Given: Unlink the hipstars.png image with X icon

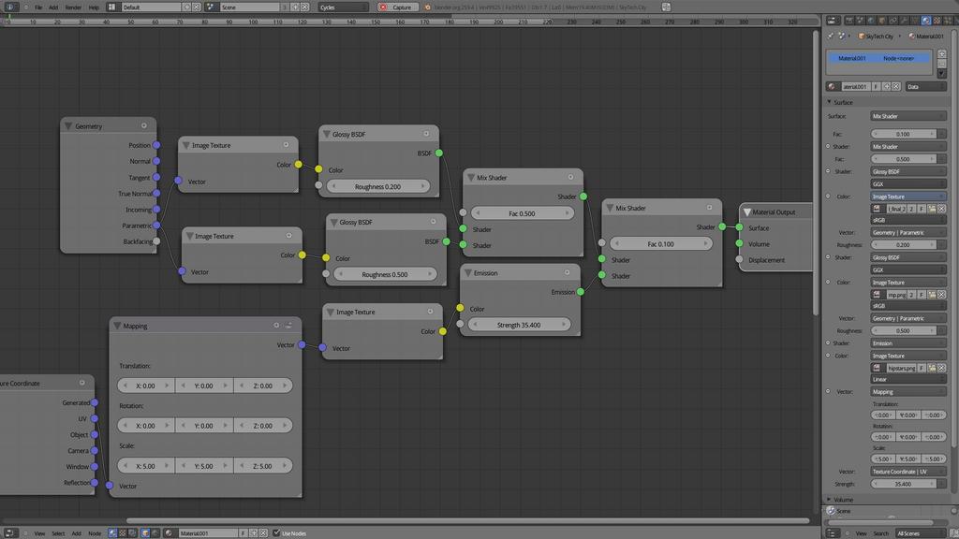Looking at the screenshot, I should point(942,368).
